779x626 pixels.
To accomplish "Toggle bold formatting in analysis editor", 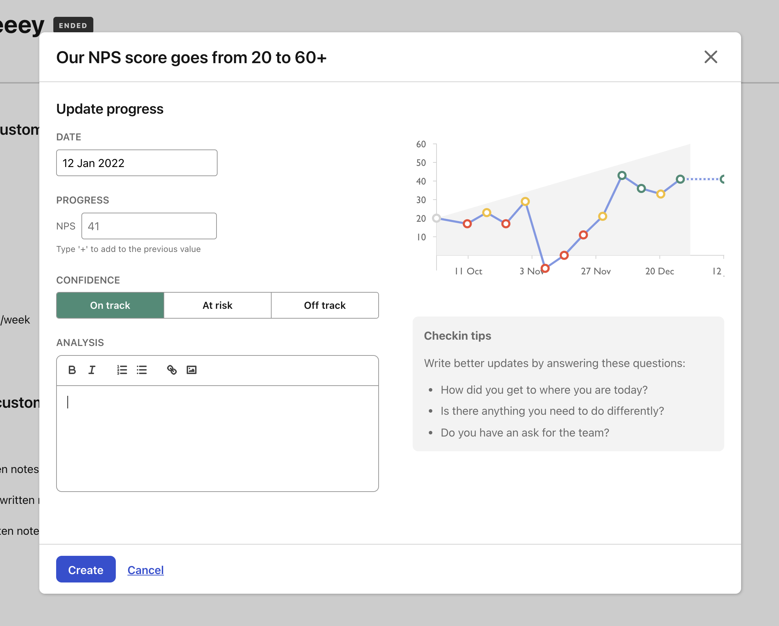I will 72,370.
